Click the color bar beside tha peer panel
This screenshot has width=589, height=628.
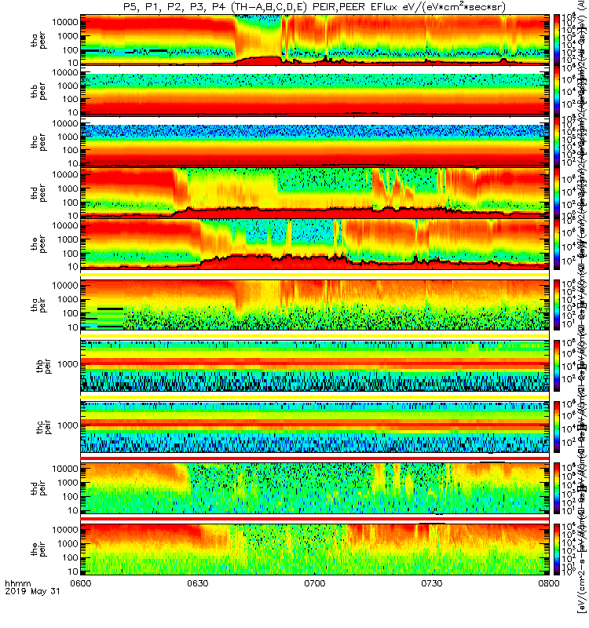click(x=557, y=38)
